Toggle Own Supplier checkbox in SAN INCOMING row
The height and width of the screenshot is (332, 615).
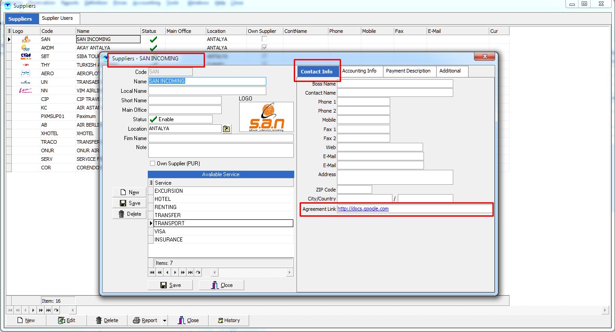coord(264,39)
